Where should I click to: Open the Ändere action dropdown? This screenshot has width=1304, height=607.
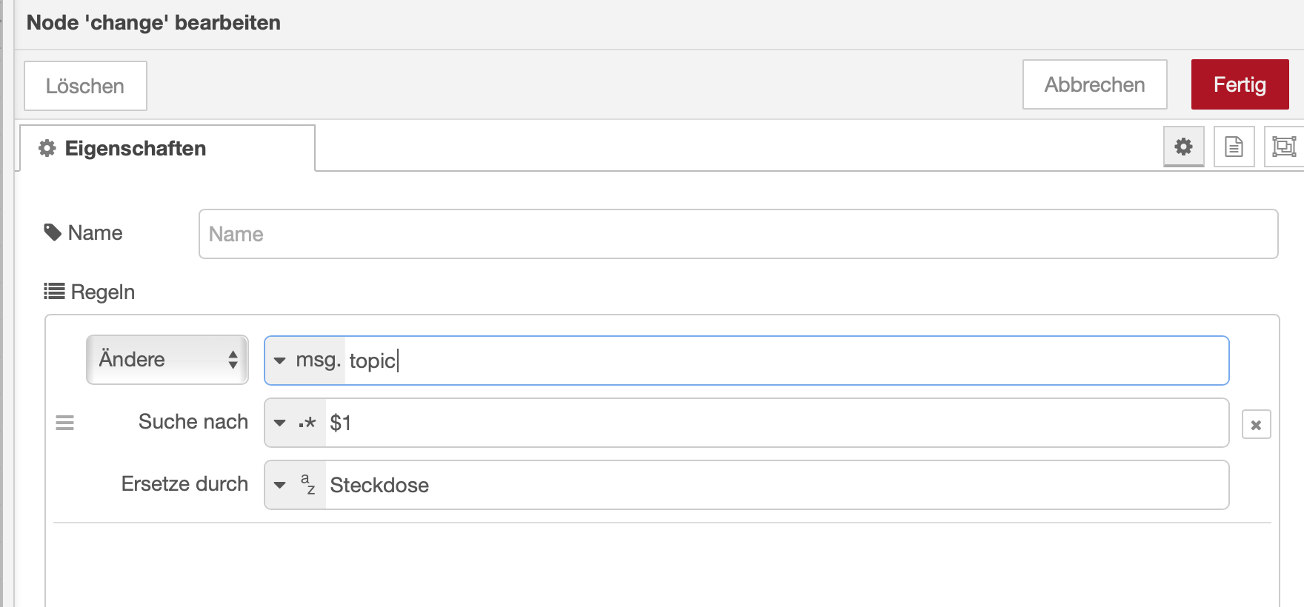(x=167, y=360)
